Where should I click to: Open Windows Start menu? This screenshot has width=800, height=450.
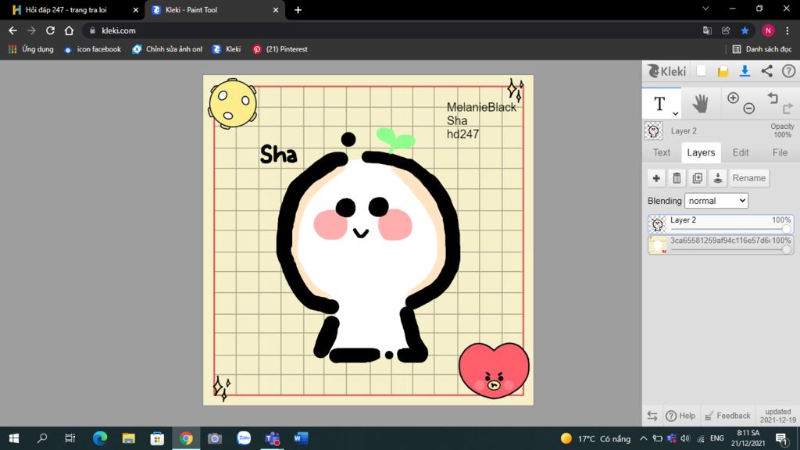coord(14,438)
